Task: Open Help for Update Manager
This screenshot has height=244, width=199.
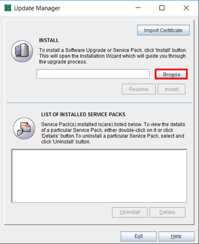Action: pyautogui.click(x=176, y=236)
